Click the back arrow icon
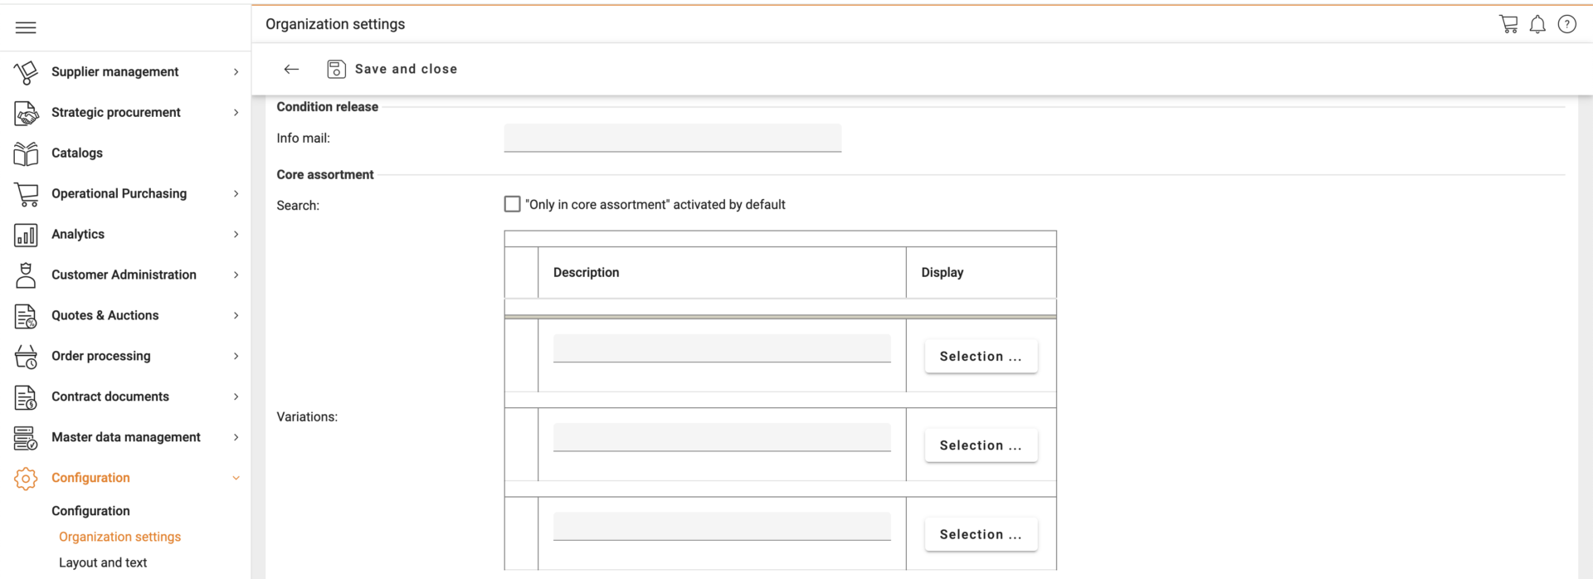The image size is (1593, 579). click(x=291, y=69)
